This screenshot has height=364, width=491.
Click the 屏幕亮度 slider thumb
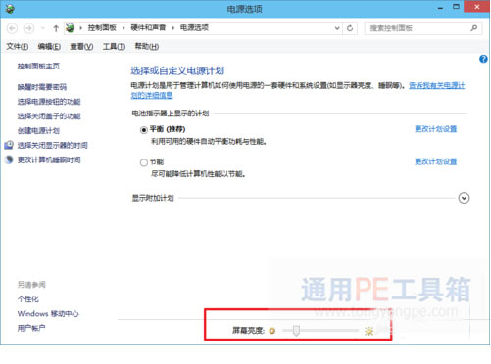point(296,331)
